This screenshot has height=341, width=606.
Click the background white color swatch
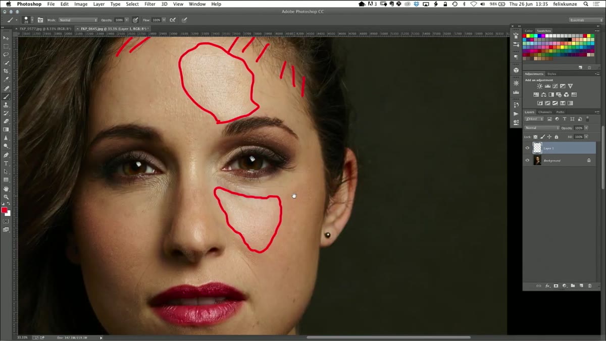pyautogui.click(x=8, y=213)
